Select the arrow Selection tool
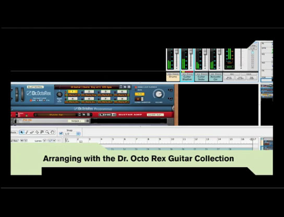Image resolution: width=284 pixels, height=217 pixels. click(21, 132)
